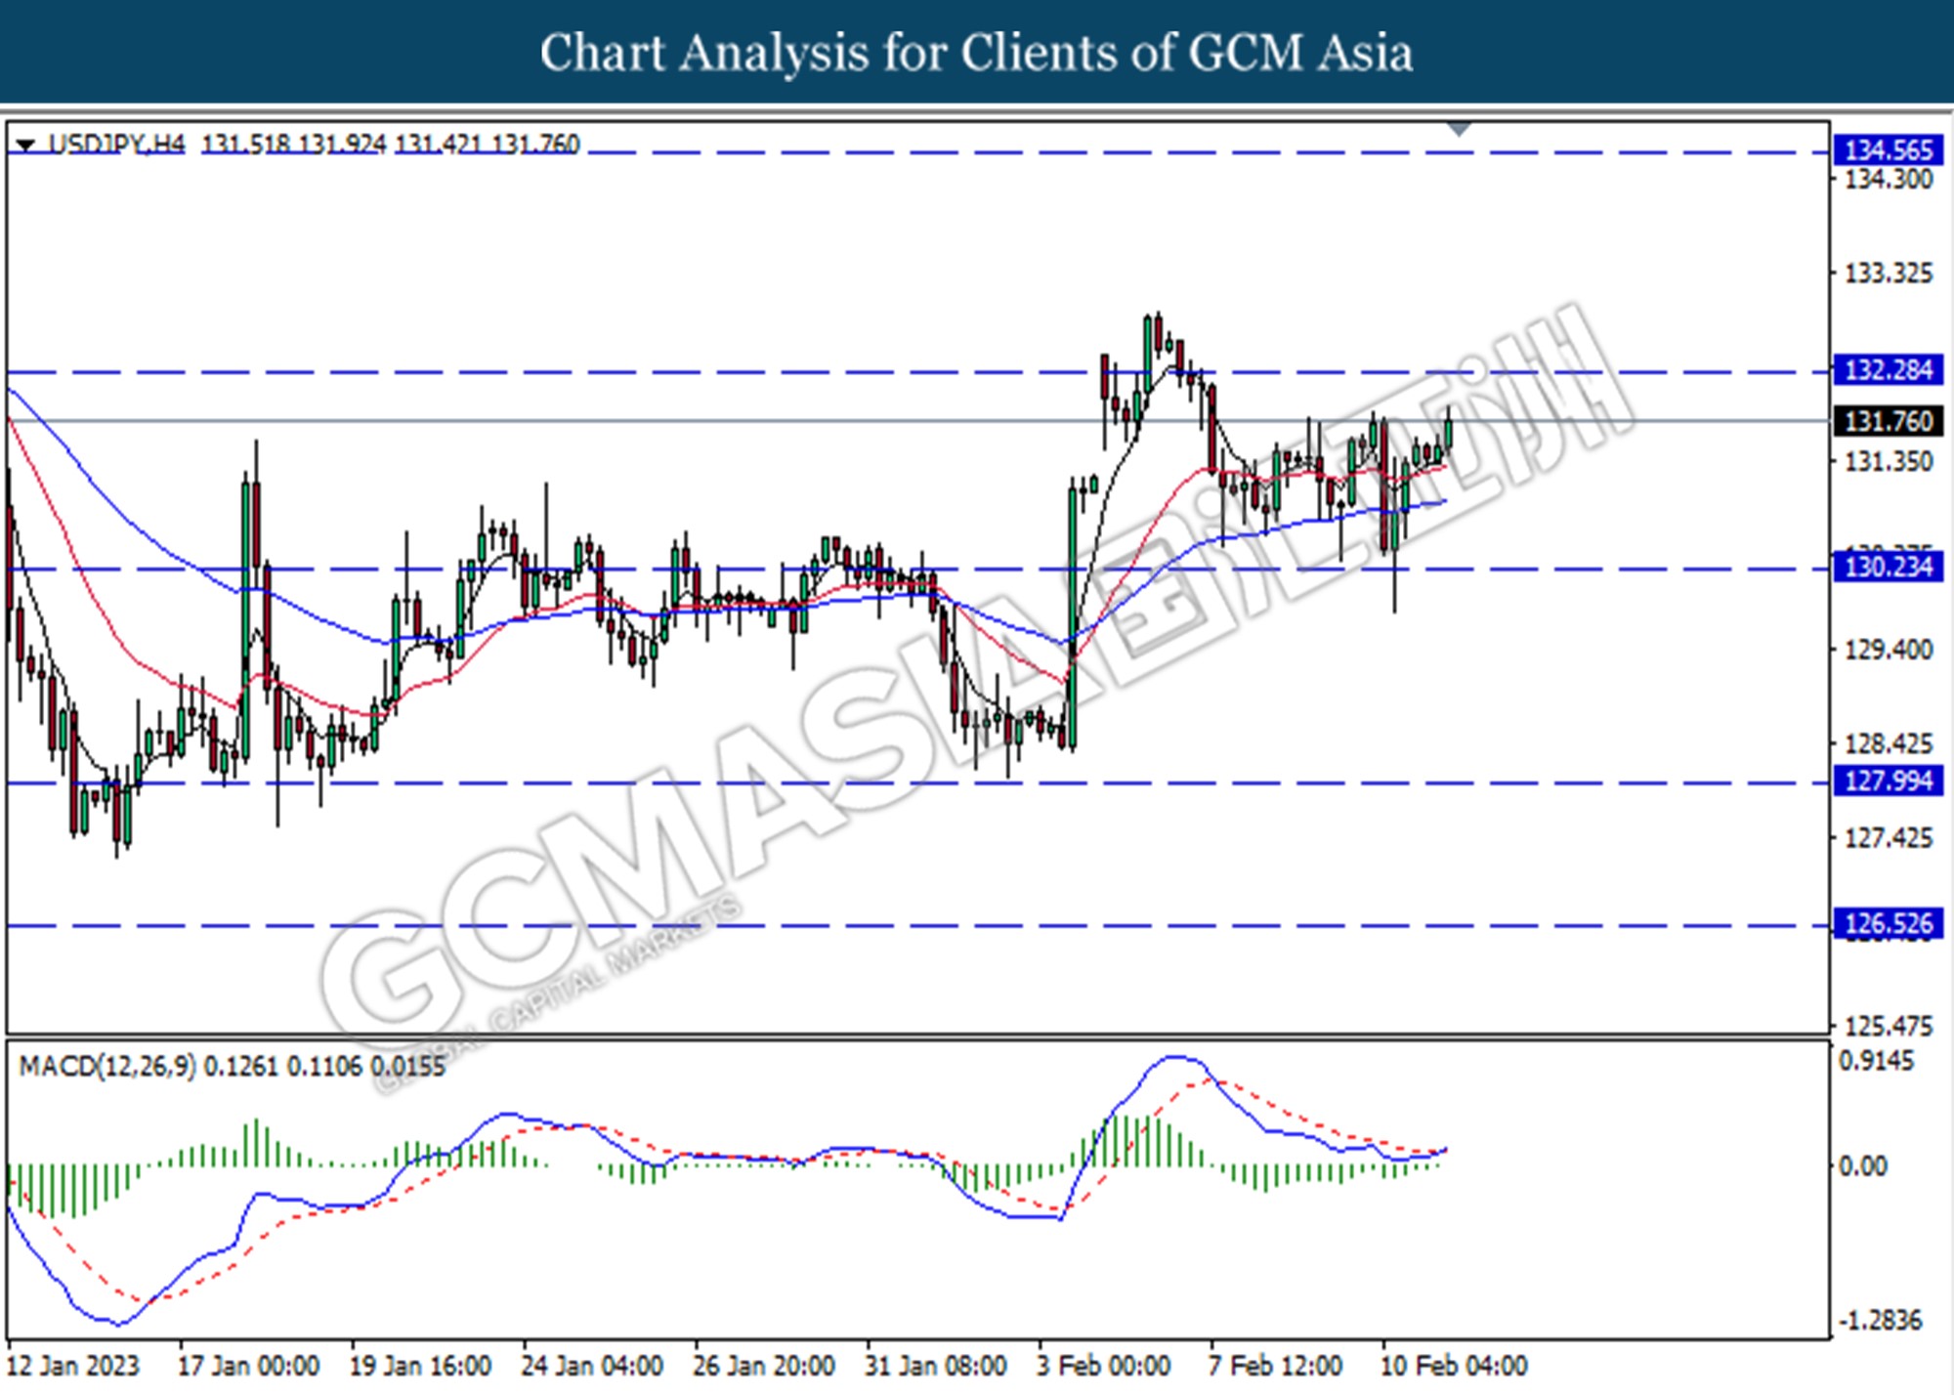The image size is (1954, 1395).
Task: Click the chart shift marker at top
Action: 1459,129
